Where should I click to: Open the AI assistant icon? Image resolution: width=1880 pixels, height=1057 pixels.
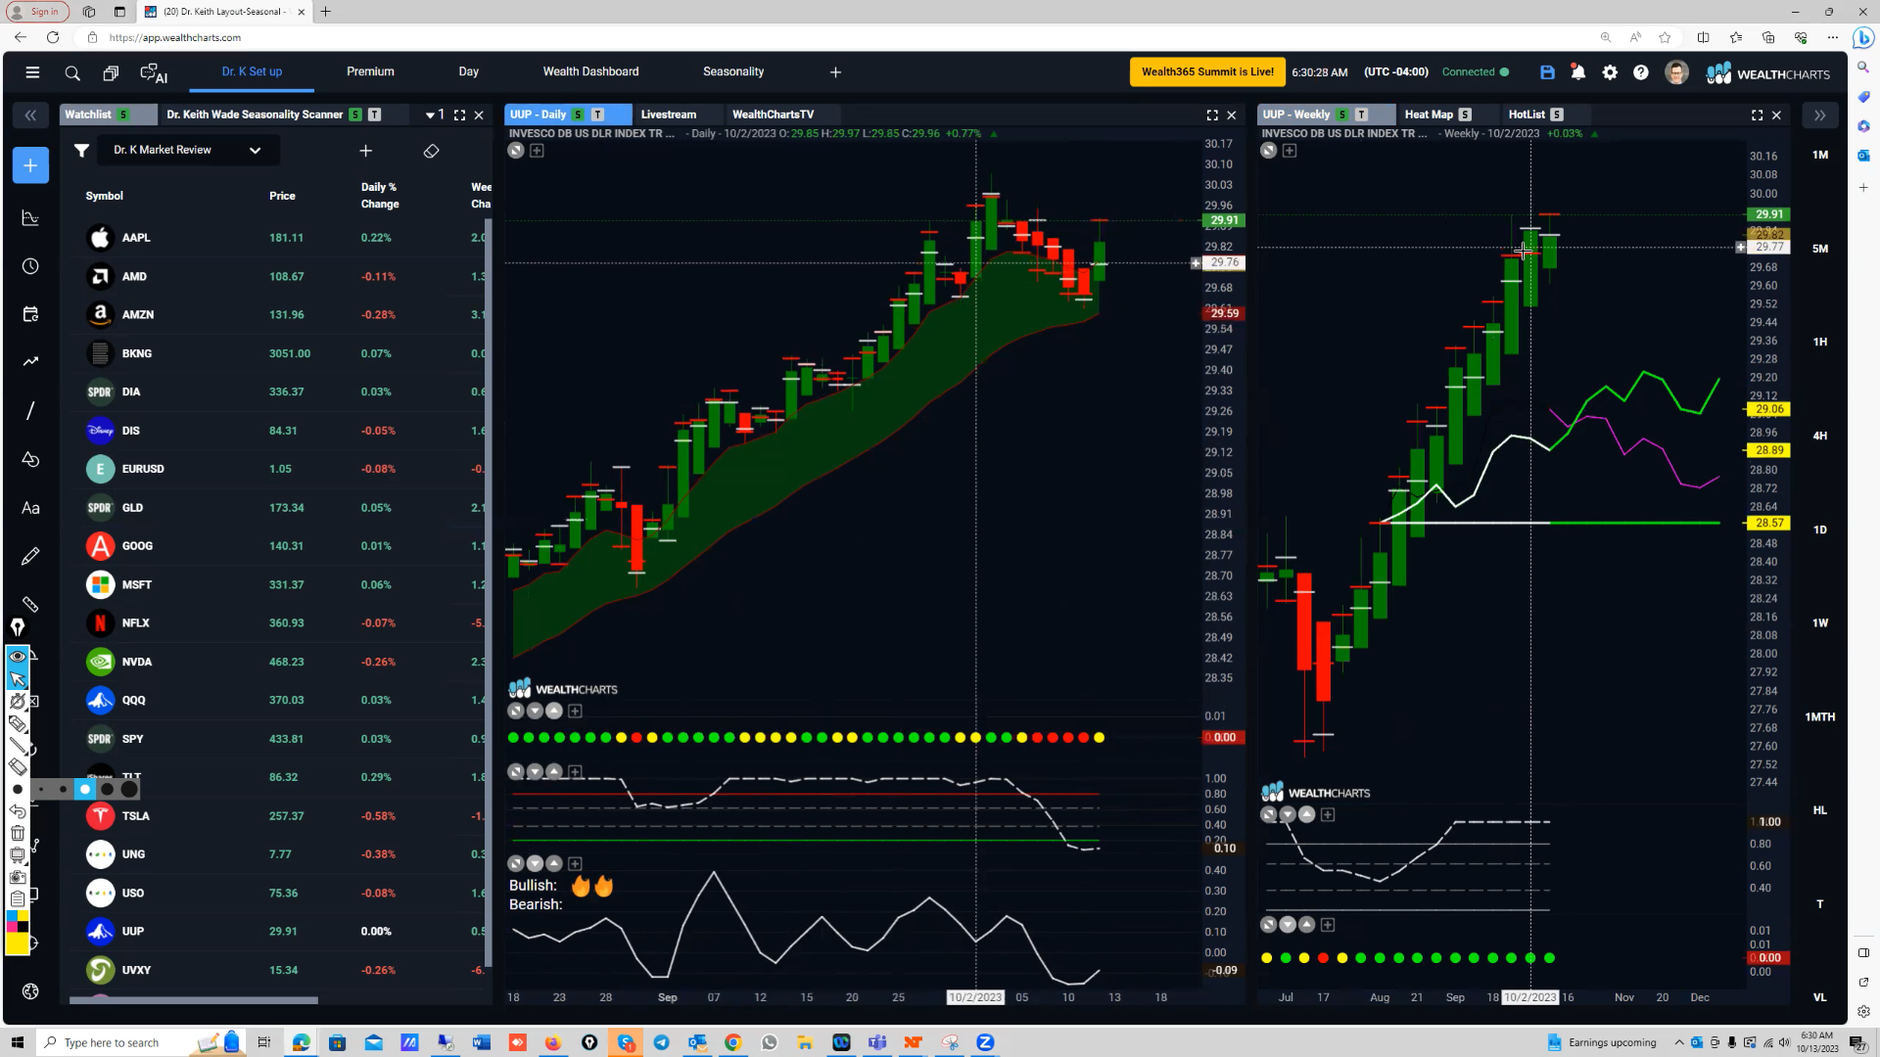154,73
